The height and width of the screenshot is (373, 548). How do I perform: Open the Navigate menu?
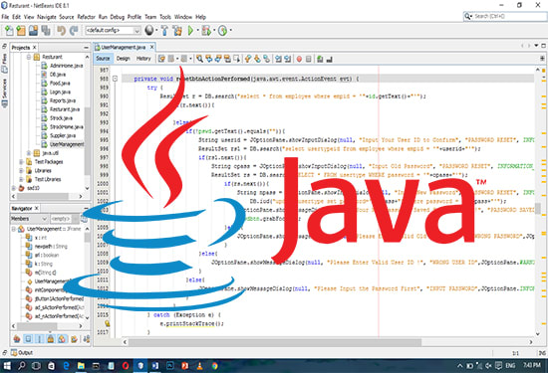[47, 17]
